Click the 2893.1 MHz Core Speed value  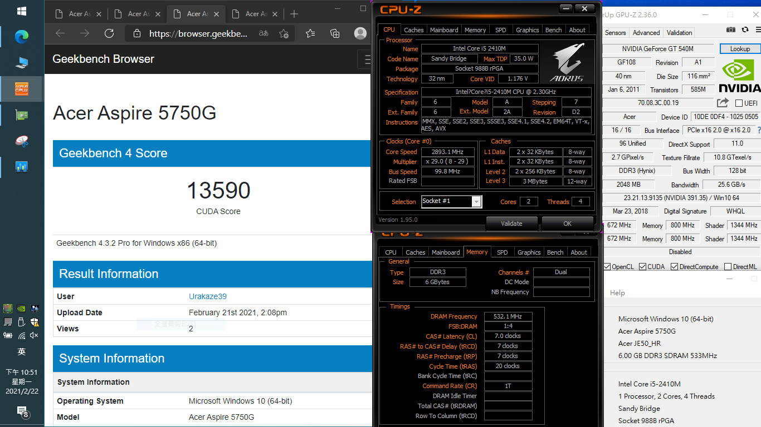(447, 152)
